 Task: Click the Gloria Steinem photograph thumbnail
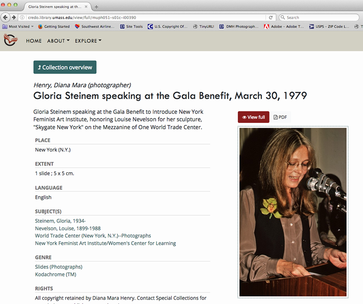coord(293,212)
